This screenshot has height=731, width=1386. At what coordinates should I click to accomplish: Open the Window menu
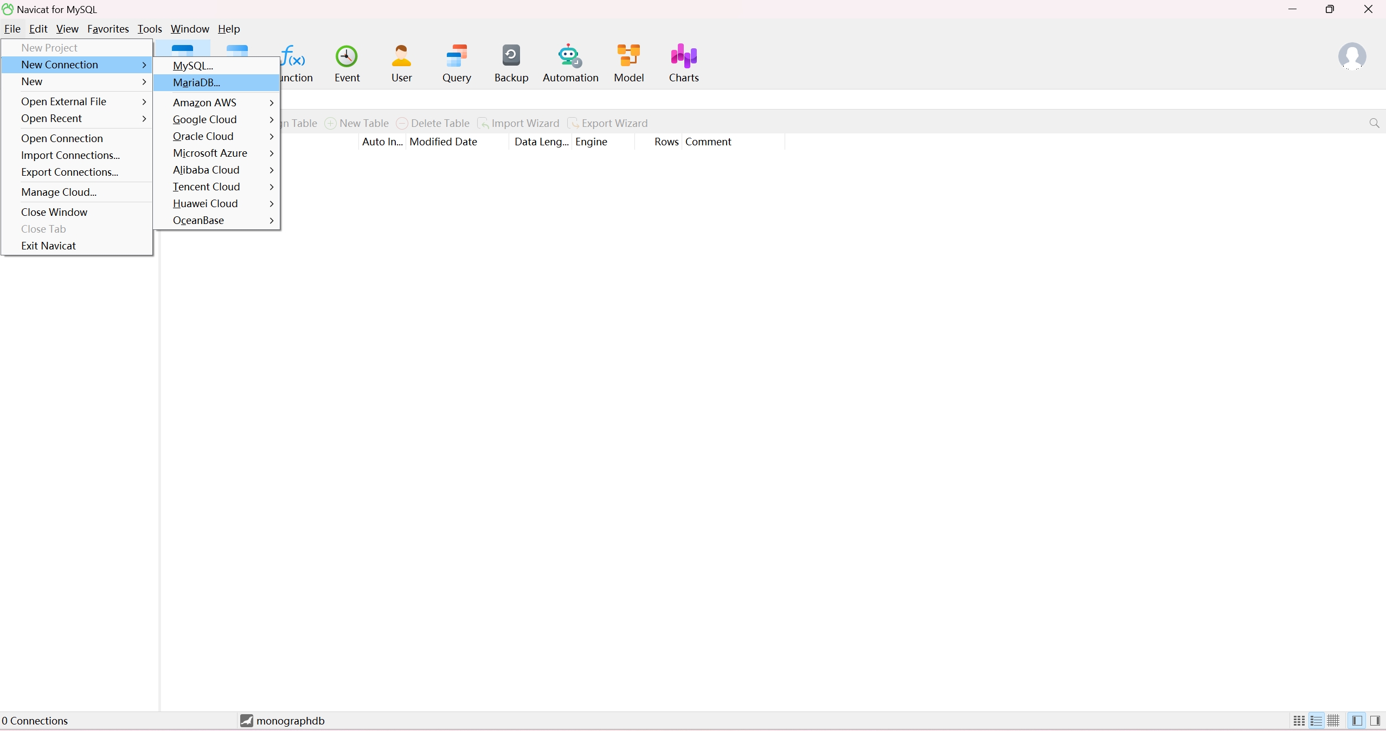point(190,29)
